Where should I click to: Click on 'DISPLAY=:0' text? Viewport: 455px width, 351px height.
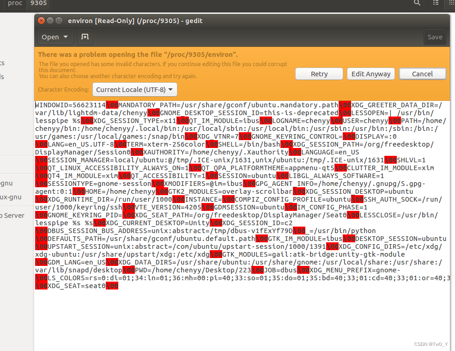376,136
